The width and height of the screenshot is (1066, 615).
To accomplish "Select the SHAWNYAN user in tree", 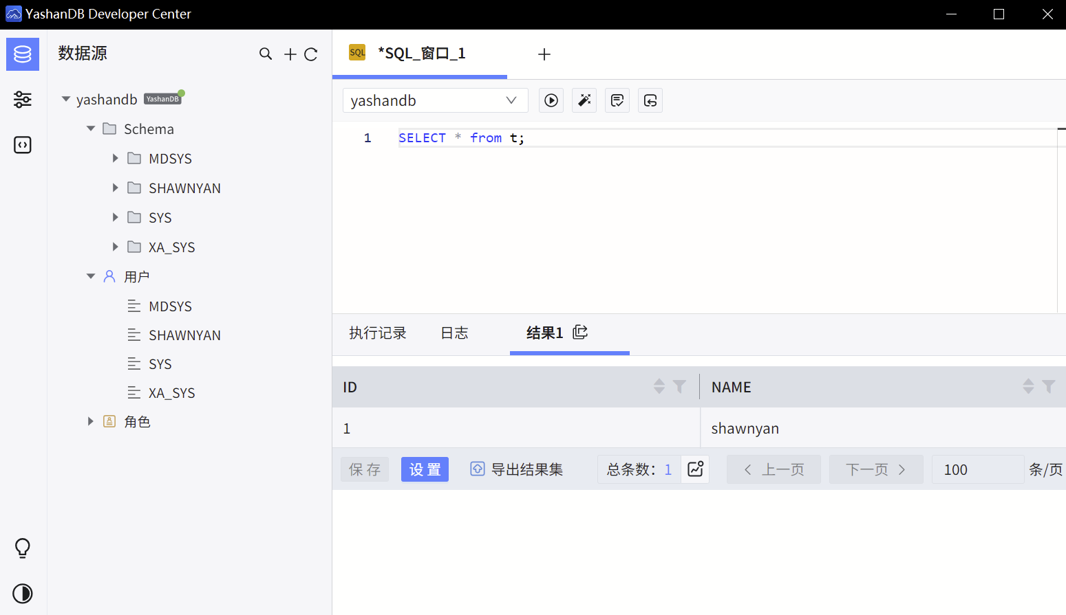I will pos(184,335).
